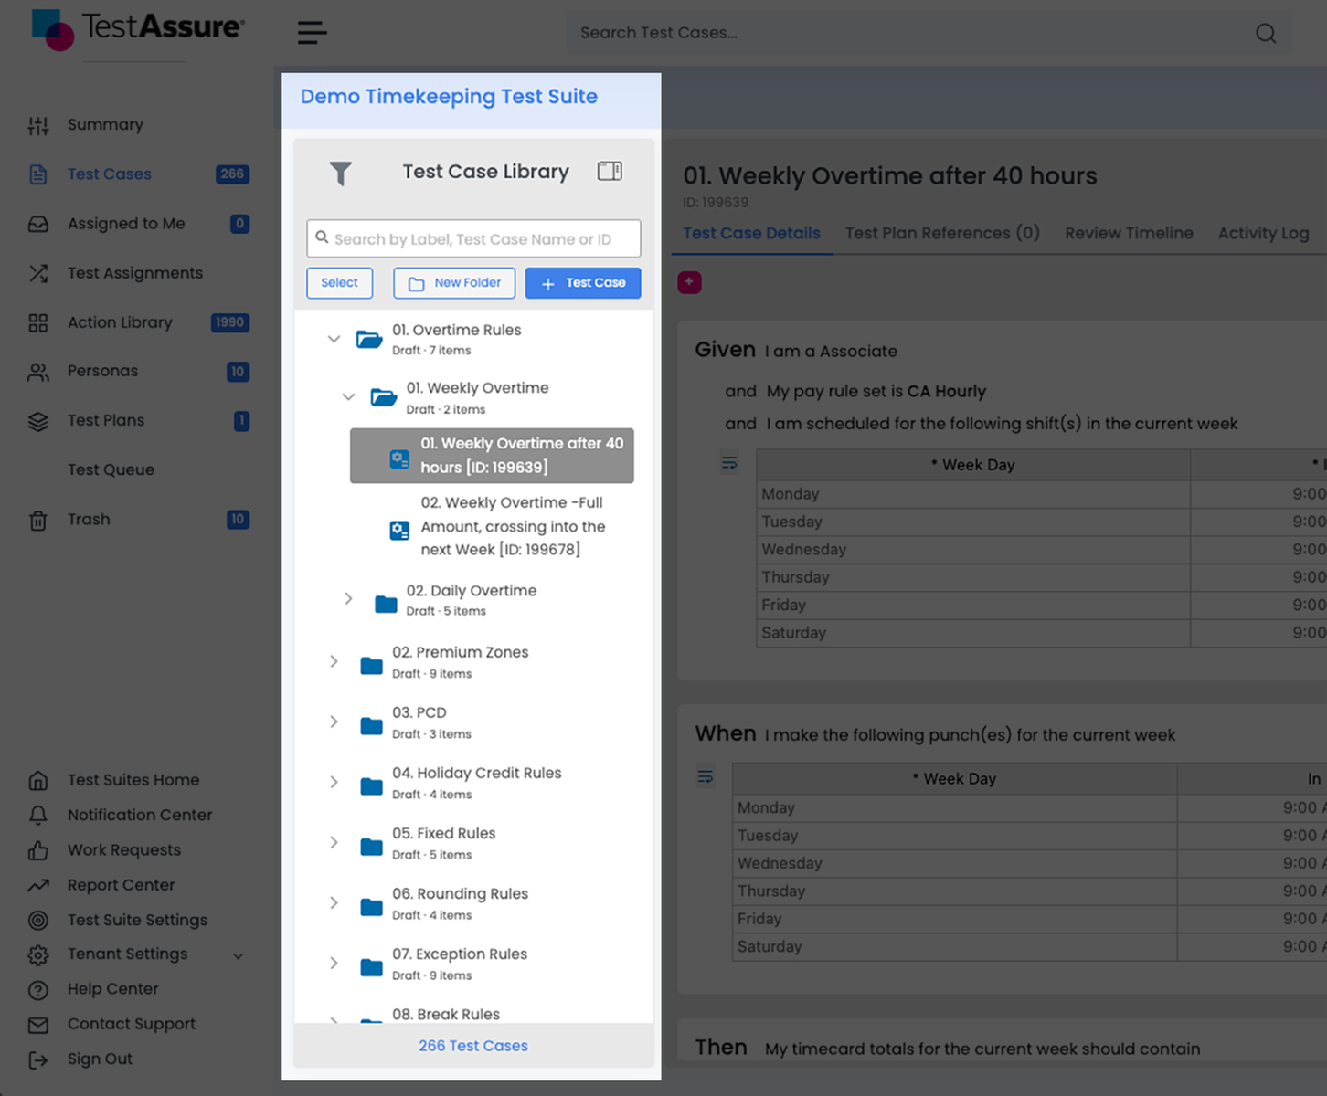Click the Sign Out icon

[38, 1059]
